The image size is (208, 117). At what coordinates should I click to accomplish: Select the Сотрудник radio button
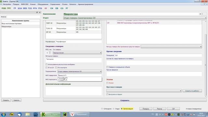click(102, 109)
